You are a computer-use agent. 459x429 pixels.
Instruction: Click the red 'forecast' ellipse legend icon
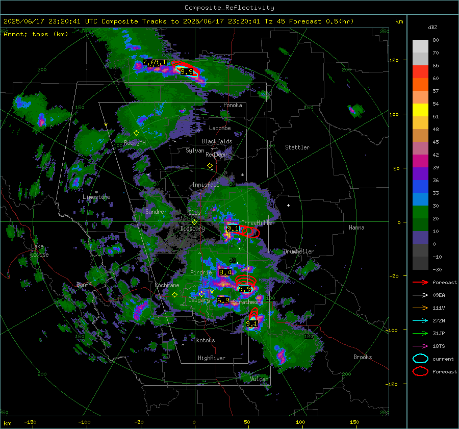[x=420, y=371]
